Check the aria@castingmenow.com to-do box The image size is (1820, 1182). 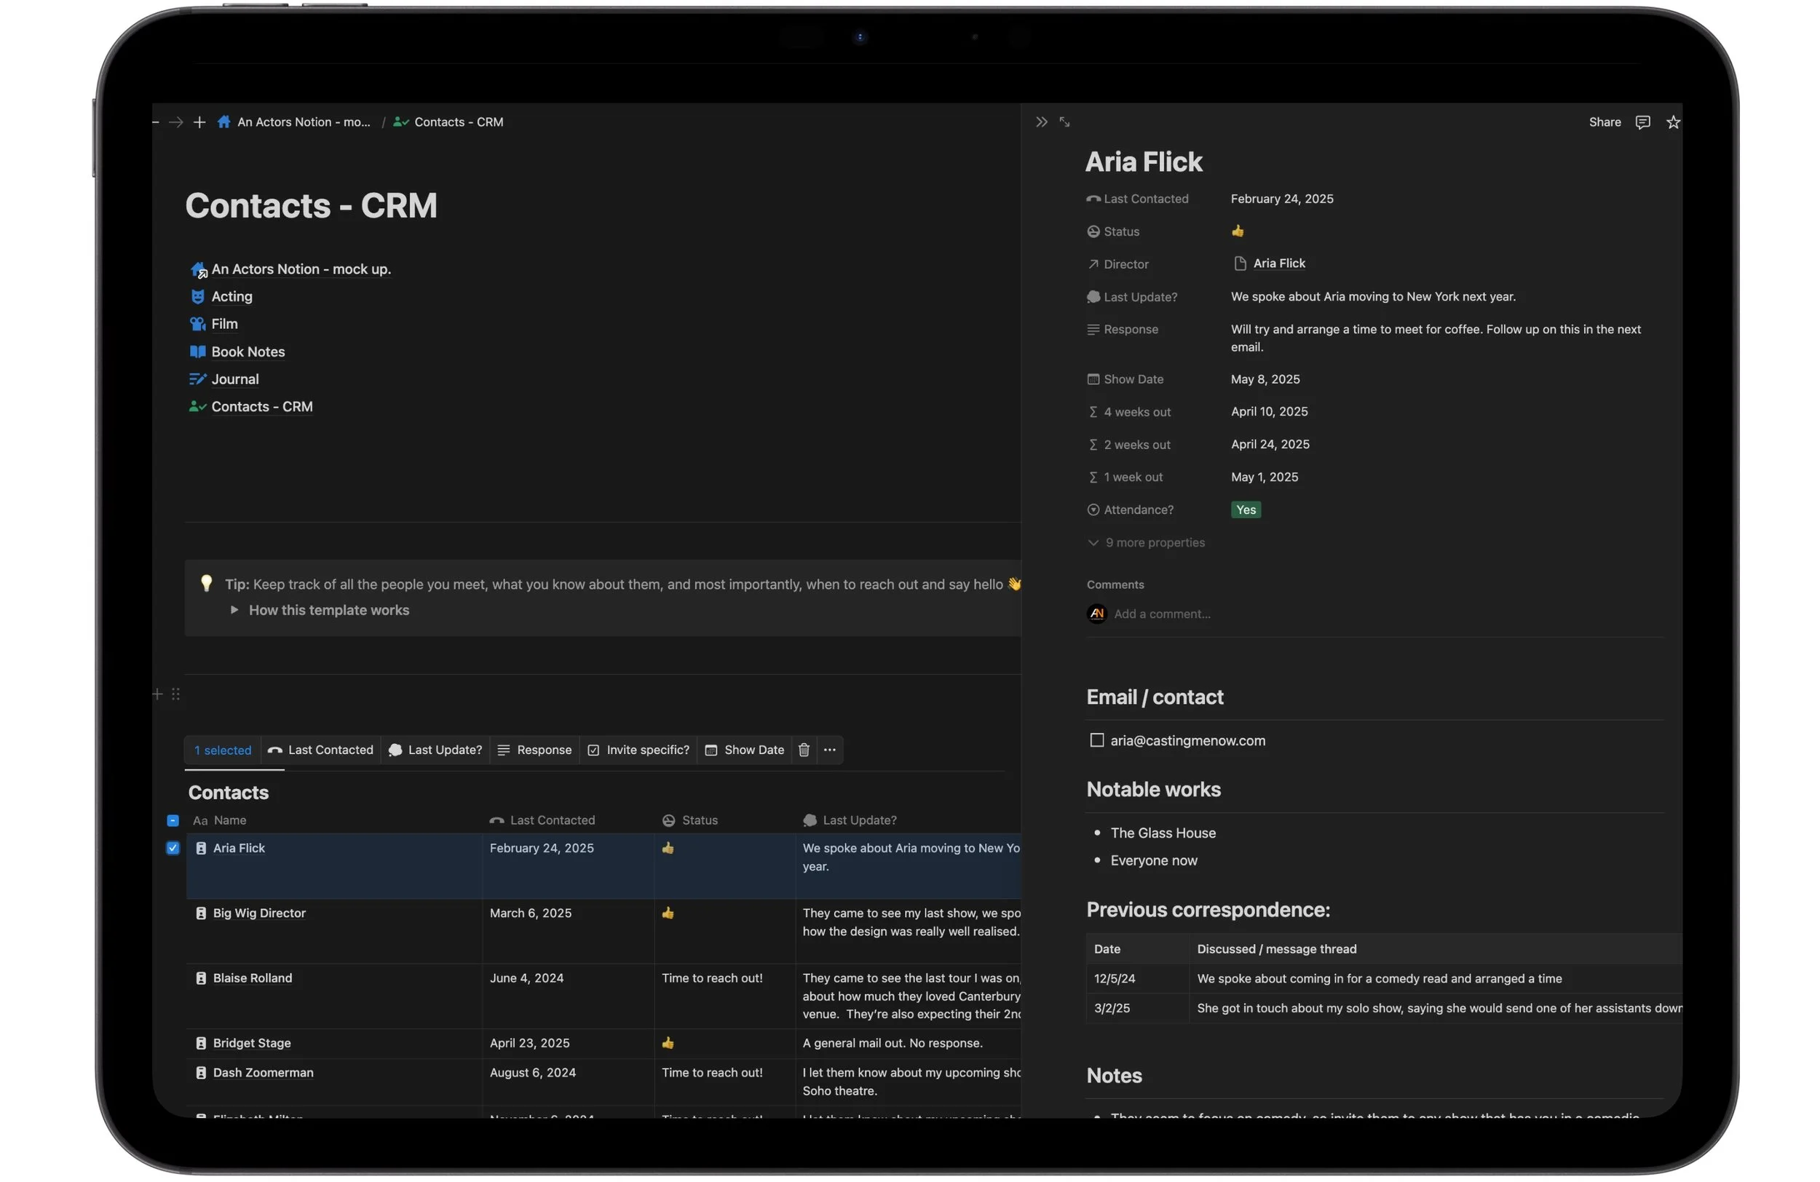click(1096, 740)
